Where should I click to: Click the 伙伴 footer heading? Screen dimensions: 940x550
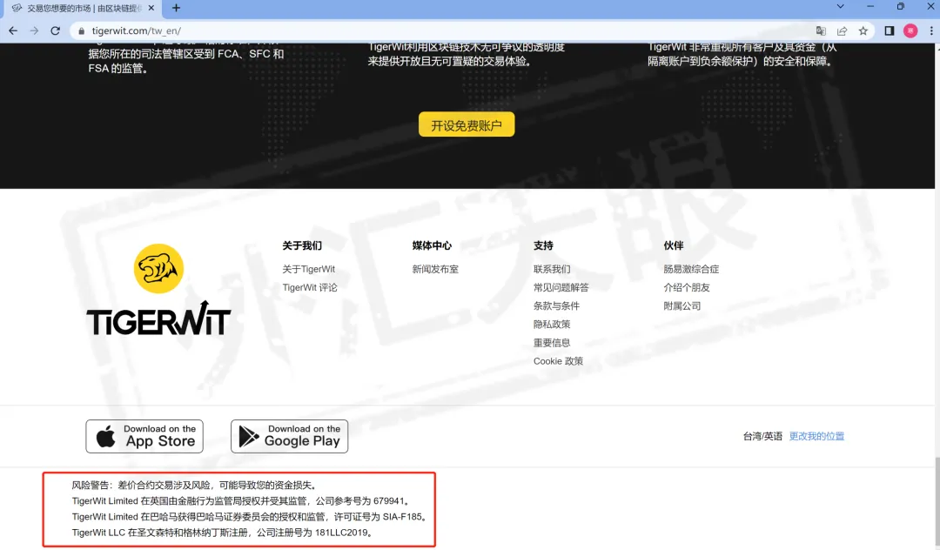click(673, 245)
